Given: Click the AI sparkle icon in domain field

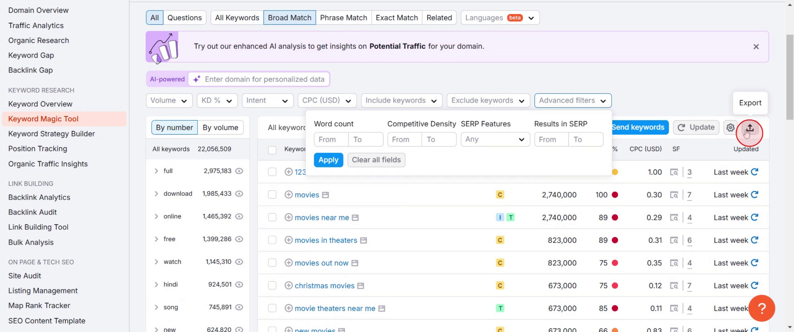Looking at the screenshot, I should (197, 79).
